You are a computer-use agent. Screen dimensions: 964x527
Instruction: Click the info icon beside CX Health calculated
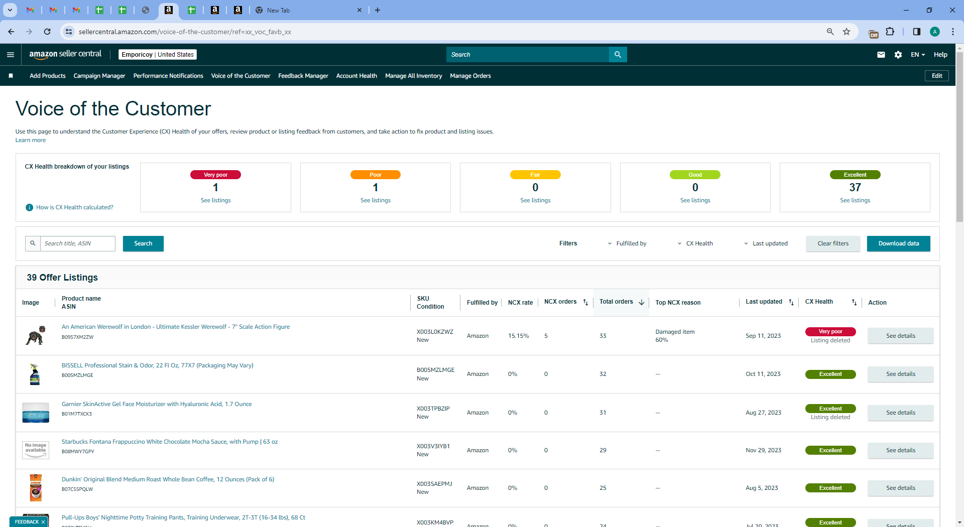click(x=30, y=207)
